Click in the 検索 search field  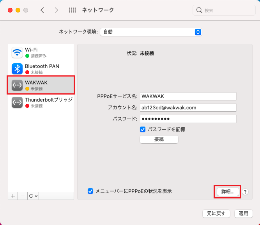pyautogui.click(x=224, y=10)
